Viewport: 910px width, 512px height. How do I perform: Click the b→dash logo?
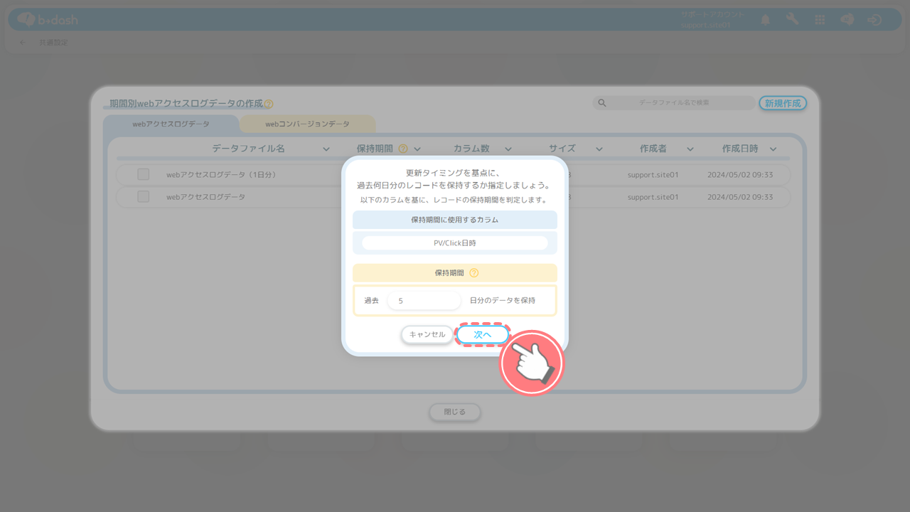coord(48,19)
